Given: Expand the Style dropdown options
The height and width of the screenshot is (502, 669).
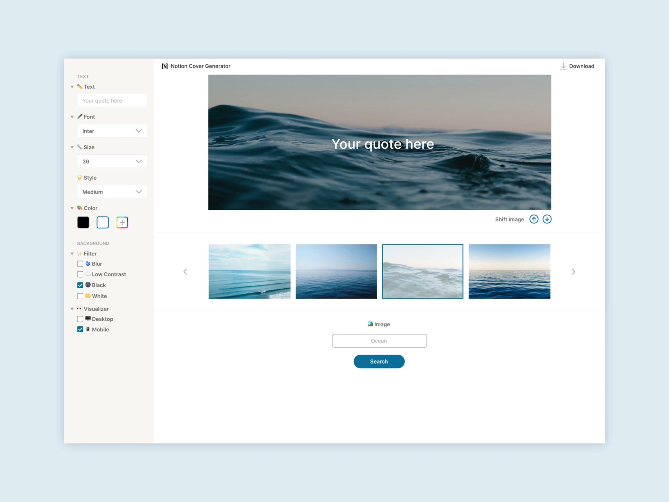Looking at the screenshot, I should [139, 191].
